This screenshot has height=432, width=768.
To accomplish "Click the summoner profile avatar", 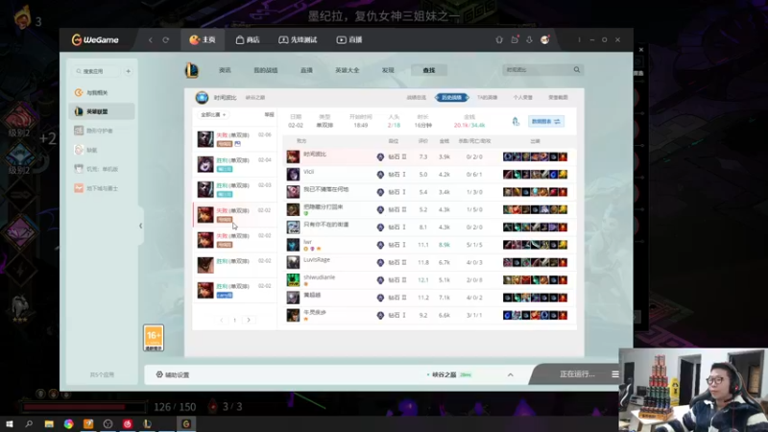I will (x=202, y=98).
